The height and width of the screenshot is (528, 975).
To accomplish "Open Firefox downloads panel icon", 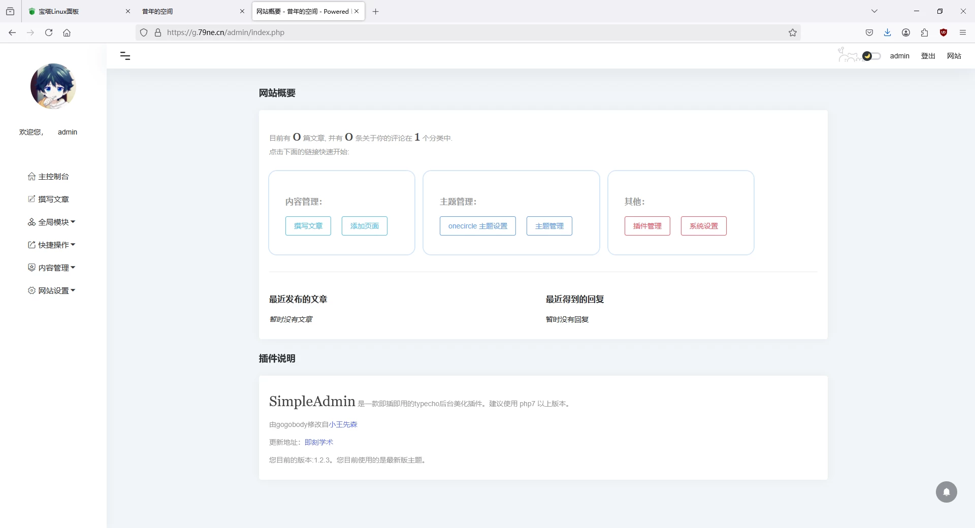I will pyautogui.click(x=887, y=32).
